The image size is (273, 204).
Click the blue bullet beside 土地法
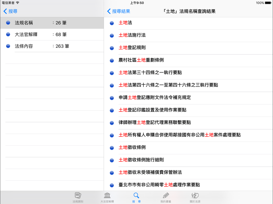pos(111,23)
